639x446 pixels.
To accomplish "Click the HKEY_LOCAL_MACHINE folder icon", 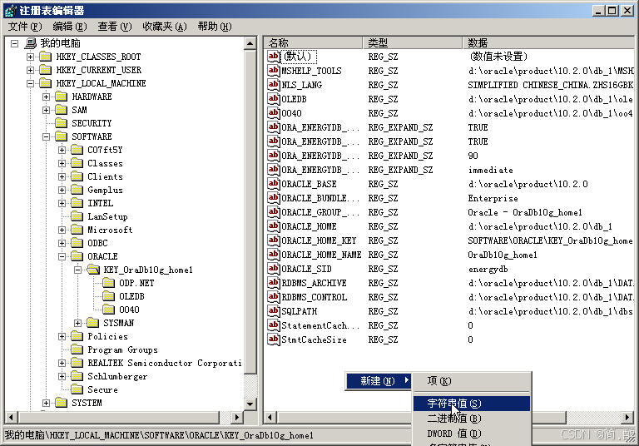I will [45, 83].
